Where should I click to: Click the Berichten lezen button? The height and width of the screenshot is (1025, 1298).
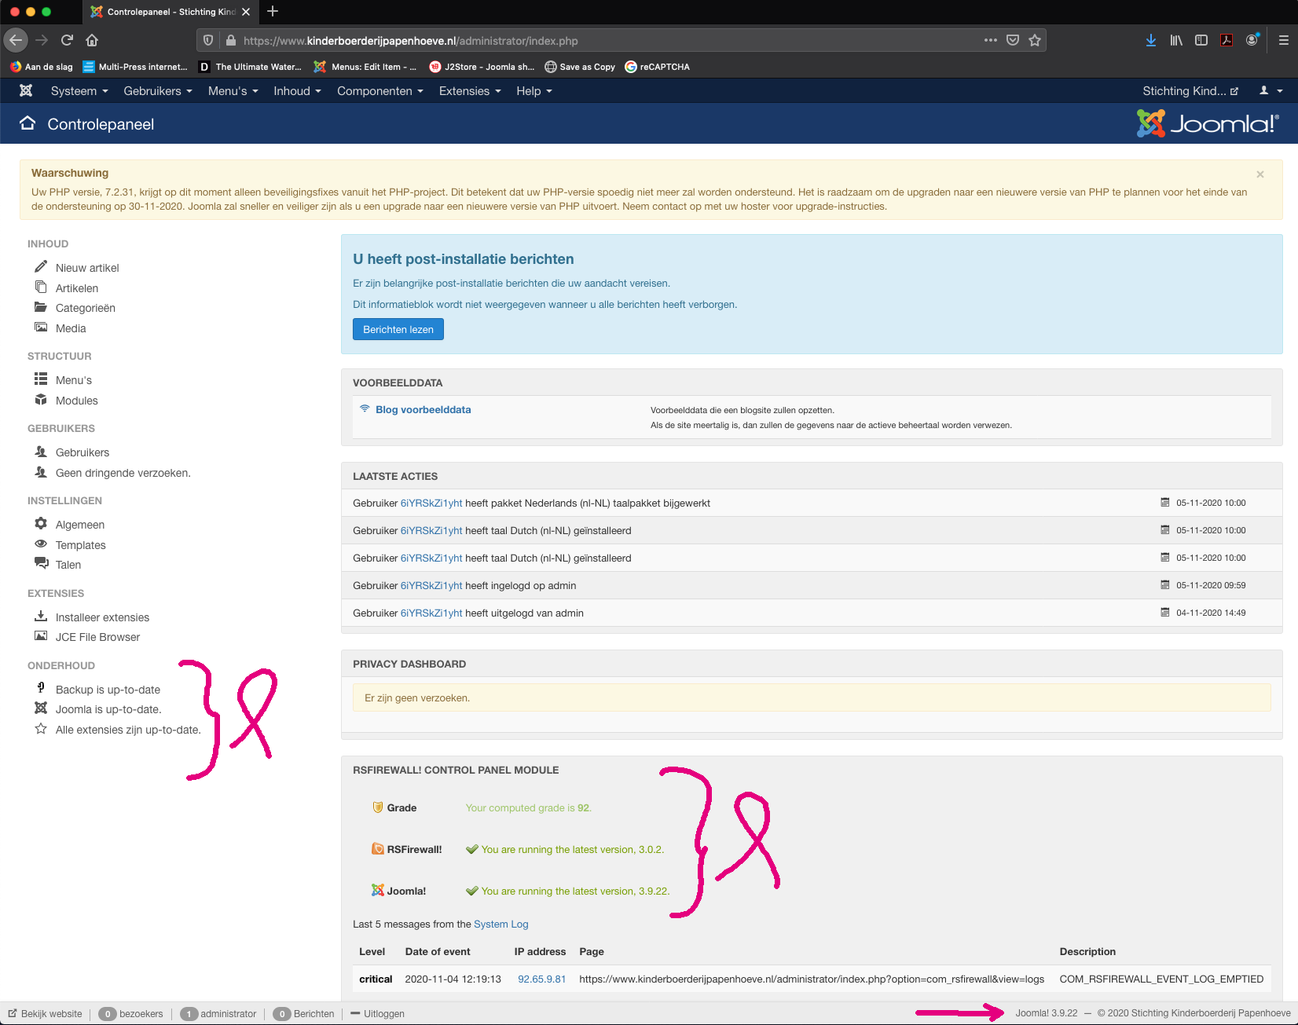click(x=398, y=329)
